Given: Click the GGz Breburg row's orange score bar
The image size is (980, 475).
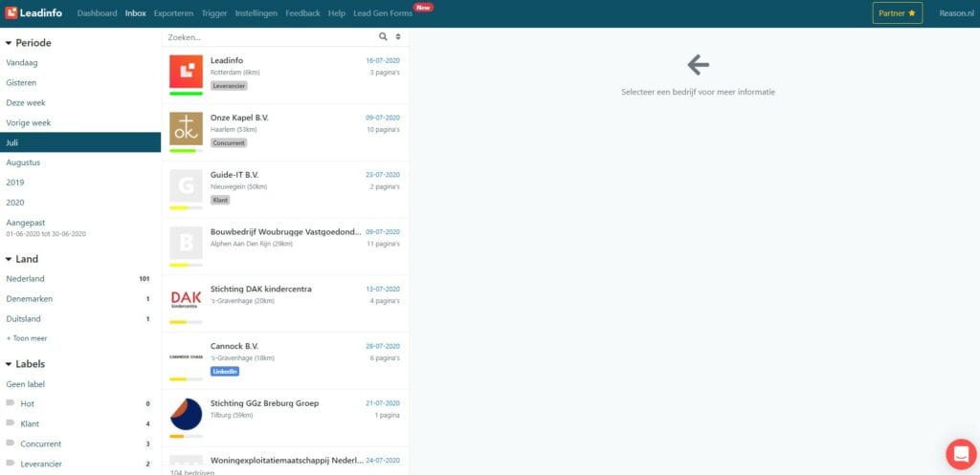Looking at the screenshot, I should (x=187, y=437).
